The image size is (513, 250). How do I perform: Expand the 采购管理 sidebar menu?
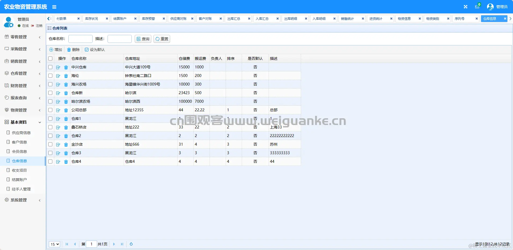coord(23,49)
